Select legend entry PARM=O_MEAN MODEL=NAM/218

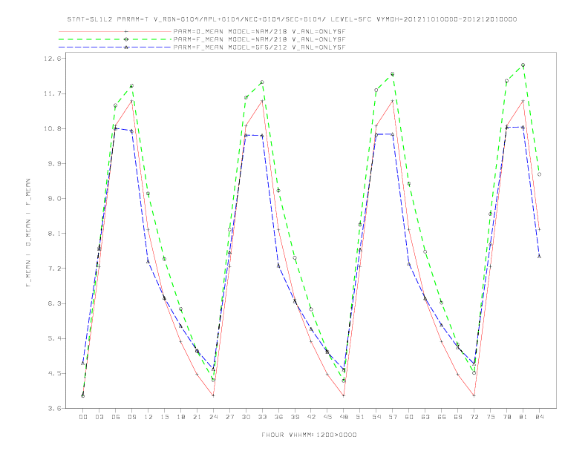click(259, 31)
